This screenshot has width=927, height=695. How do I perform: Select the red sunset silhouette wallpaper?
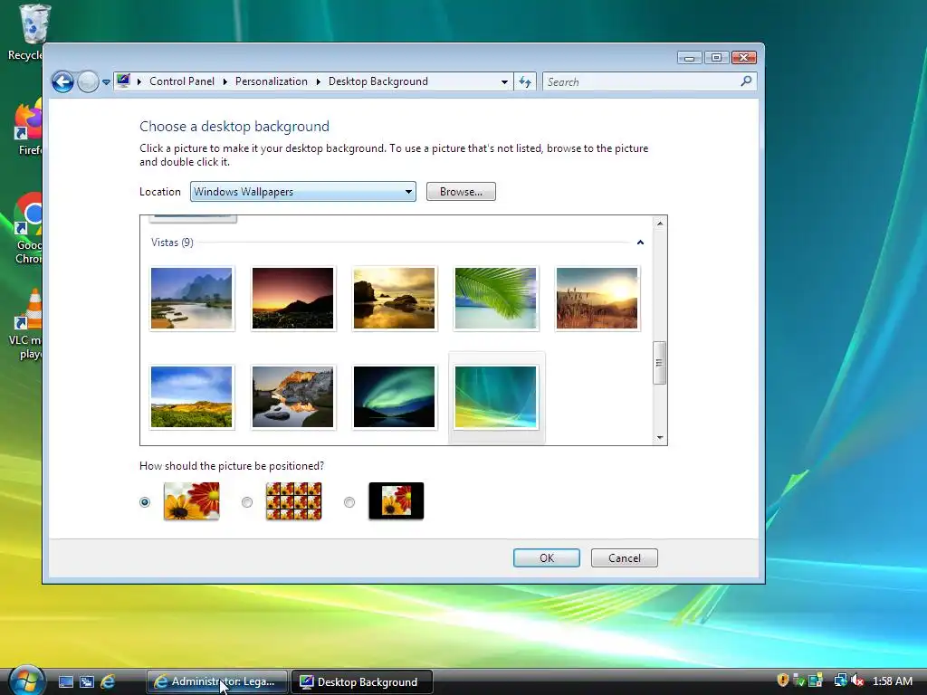pos(292,298)
